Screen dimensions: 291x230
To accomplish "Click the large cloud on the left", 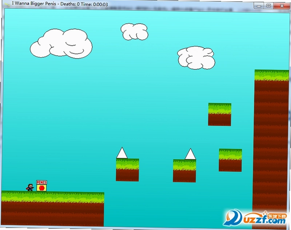I will click(x=61, y=44).
